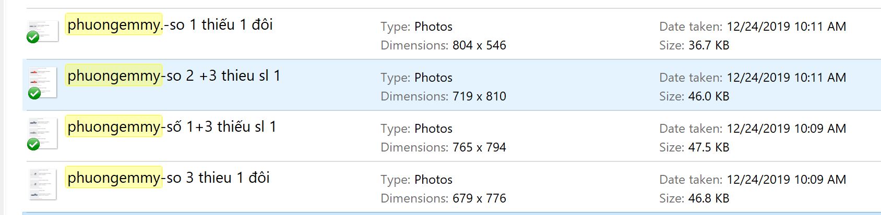Image resolution: width=881 pixels, height=215 pixels.
Task: Click green sync checkmark on the 719 x 810 photo
Action: pos(34,93)
